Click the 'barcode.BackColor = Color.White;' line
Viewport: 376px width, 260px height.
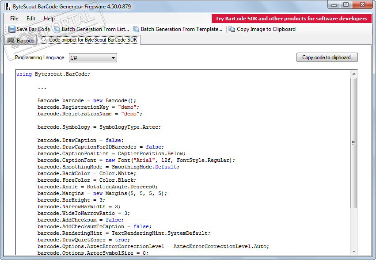coord(87,173)
